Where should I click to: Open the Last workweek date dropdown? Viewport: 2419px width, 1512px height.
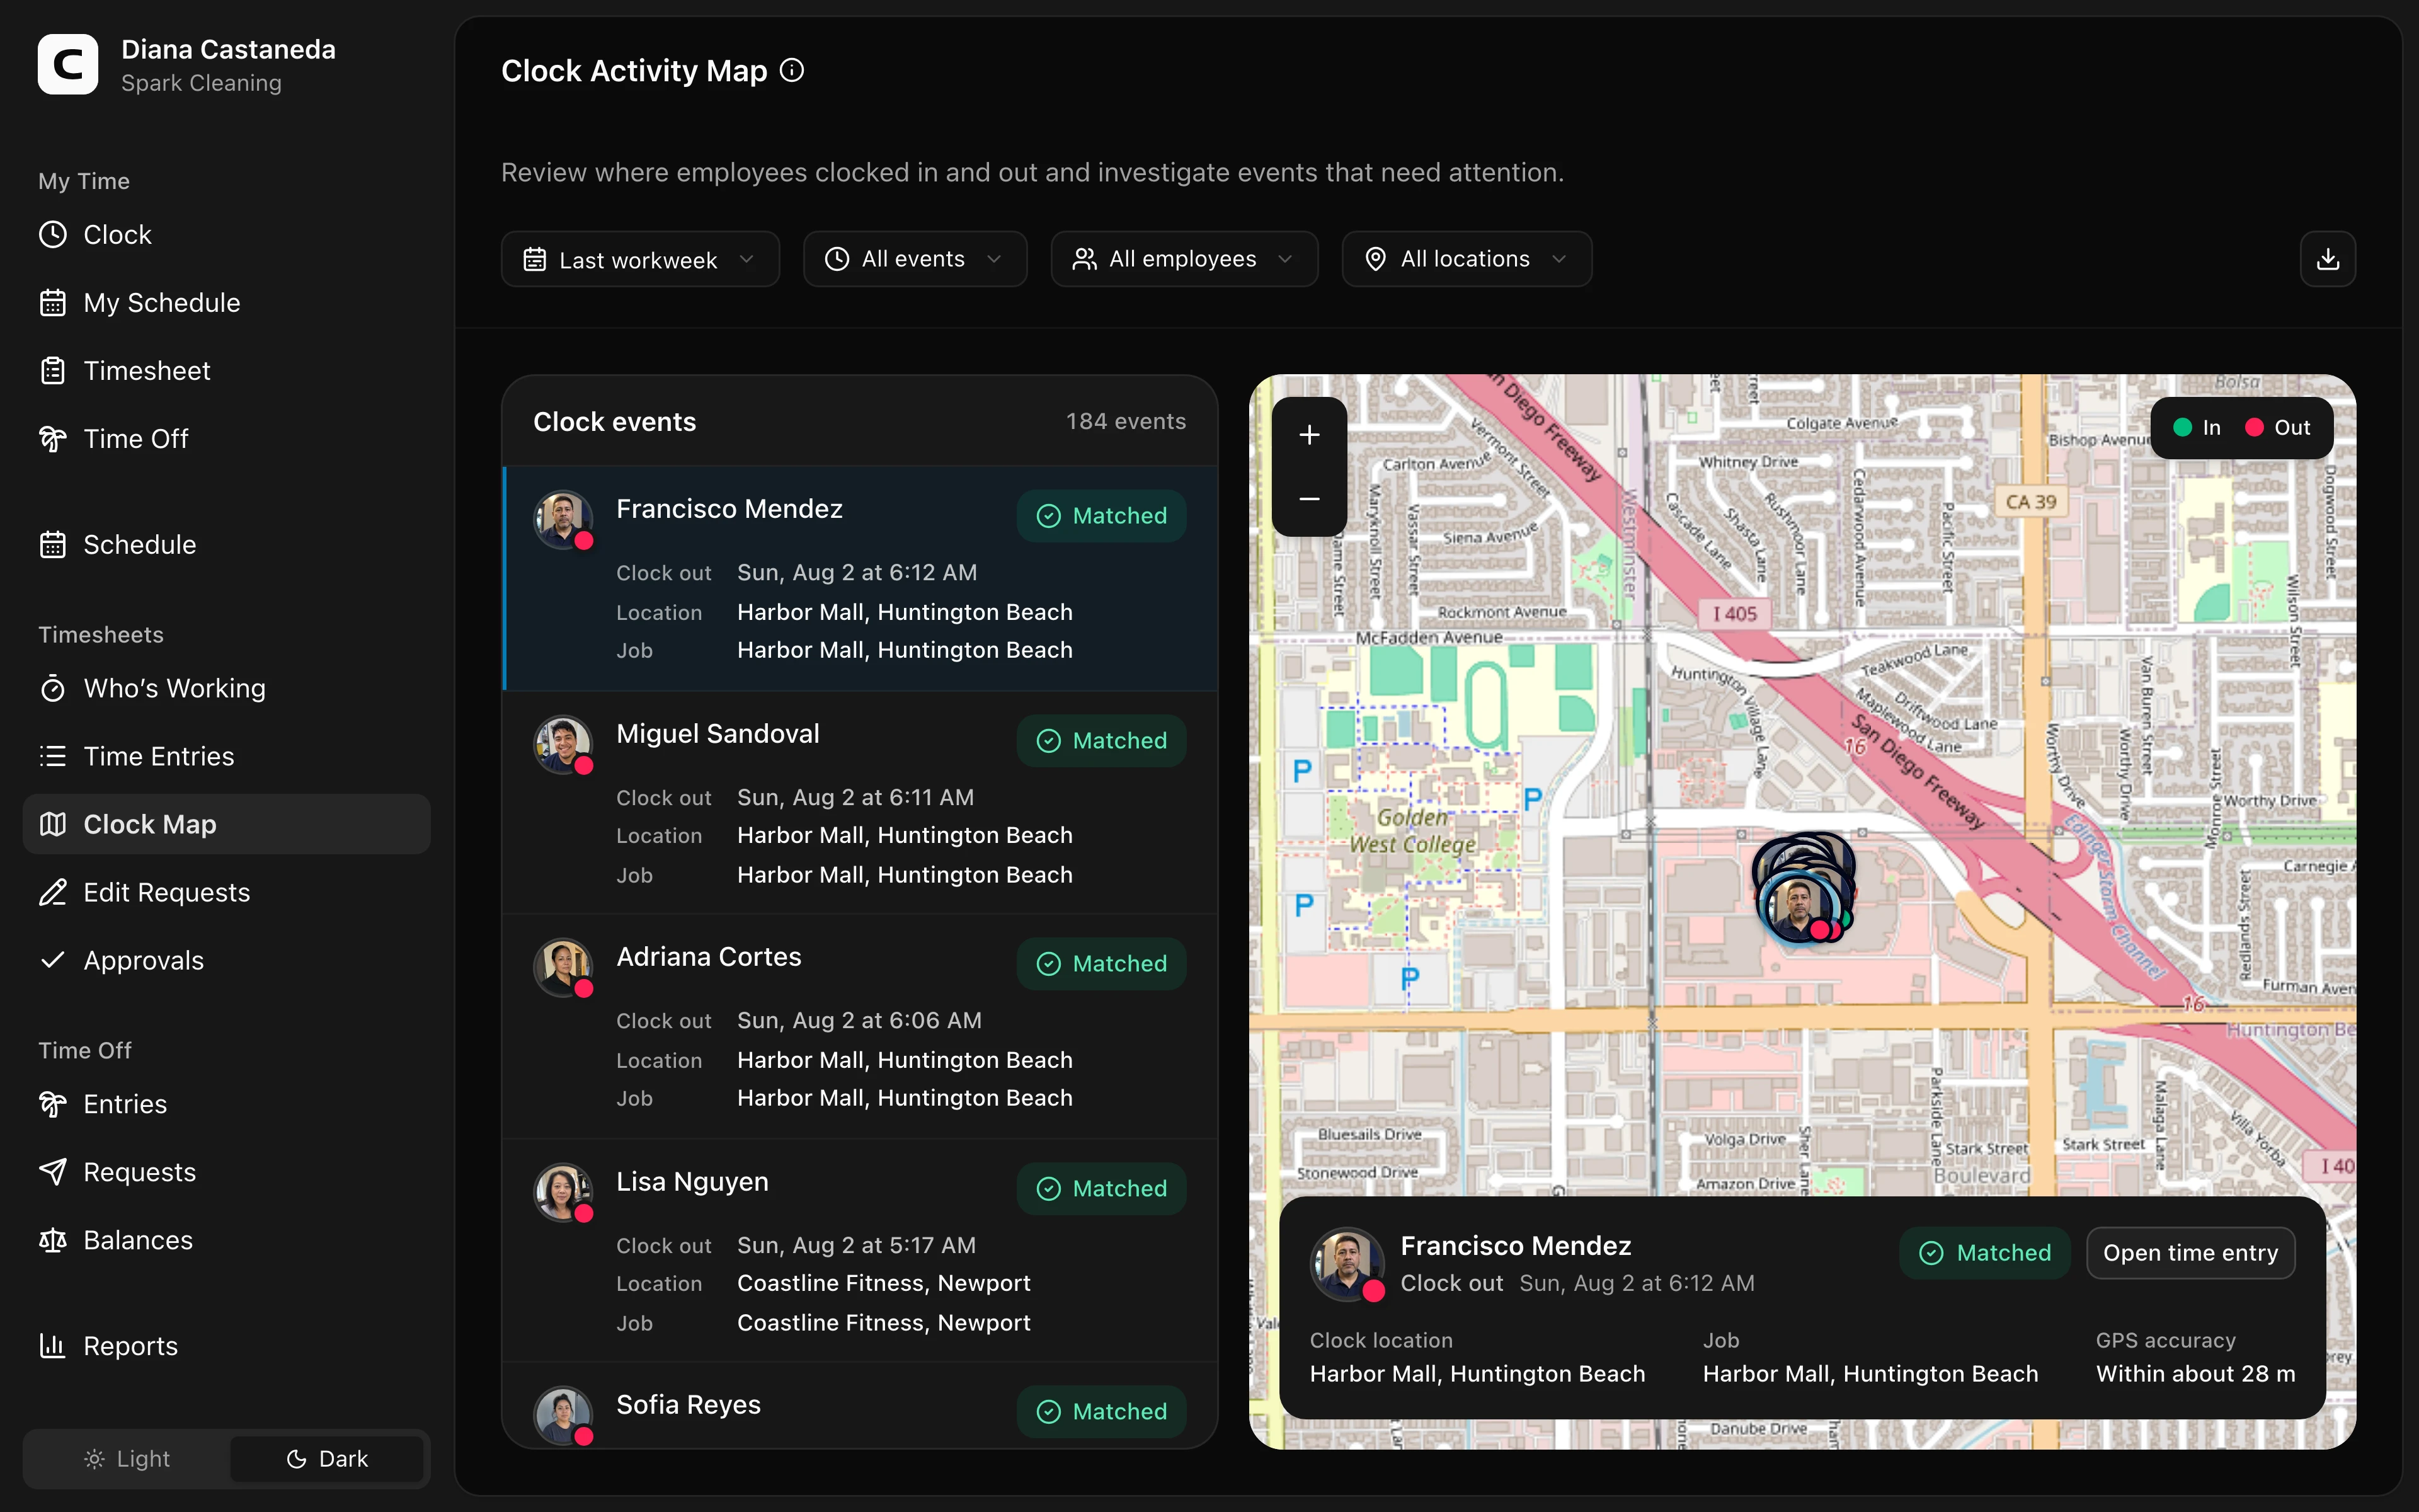point(640,260)
